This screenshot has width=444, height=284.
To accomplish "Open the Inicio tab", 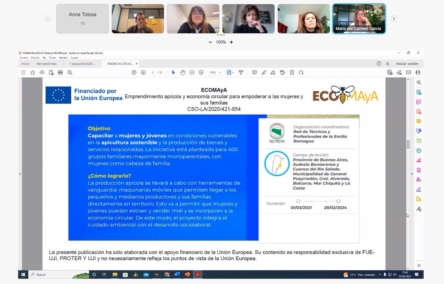I will click(x=26, y=64).
